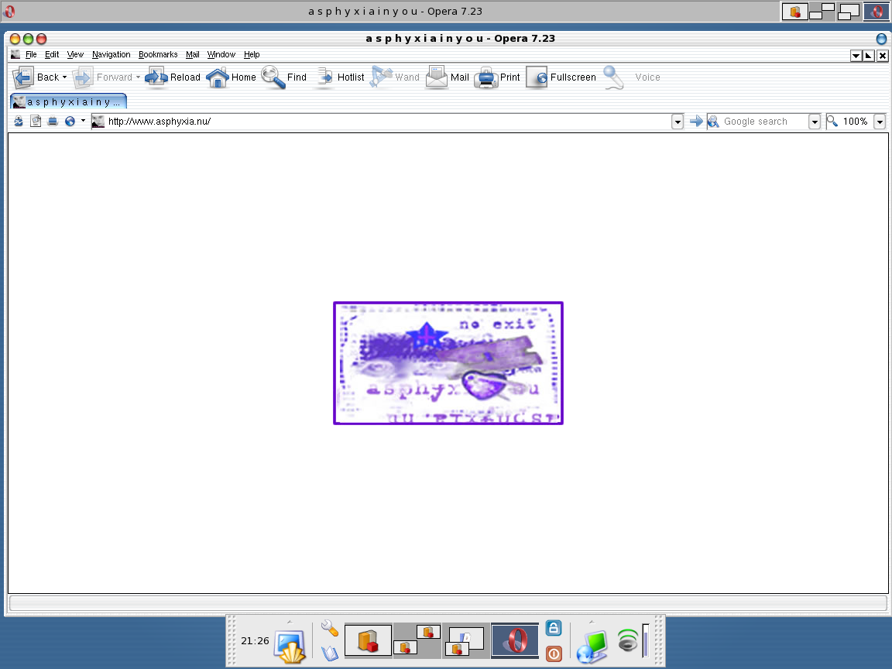This screenshot has width=892, height=669.
Task: Open the Find magnifier tool
Action: tap(284, 77)
